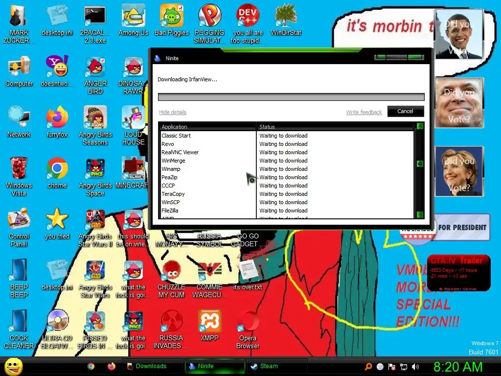This screenshot has width=501, height=376.
Task: Click the Hide details link in Ninite
Action: [173, 112]
